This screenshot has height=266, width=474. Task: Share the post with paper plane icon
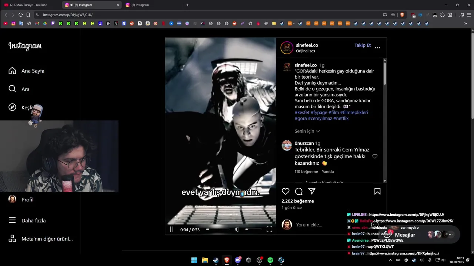pyautogui.click(x=312, y=191)
